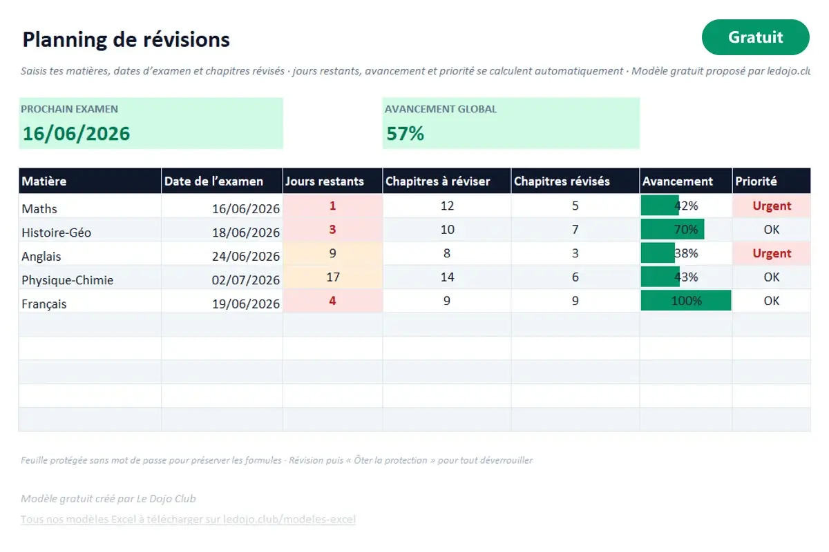Viewport: 829px width, 552px height.
Task: Click Histoire-Géo chapters revised value 7
Action: (575, 230)
